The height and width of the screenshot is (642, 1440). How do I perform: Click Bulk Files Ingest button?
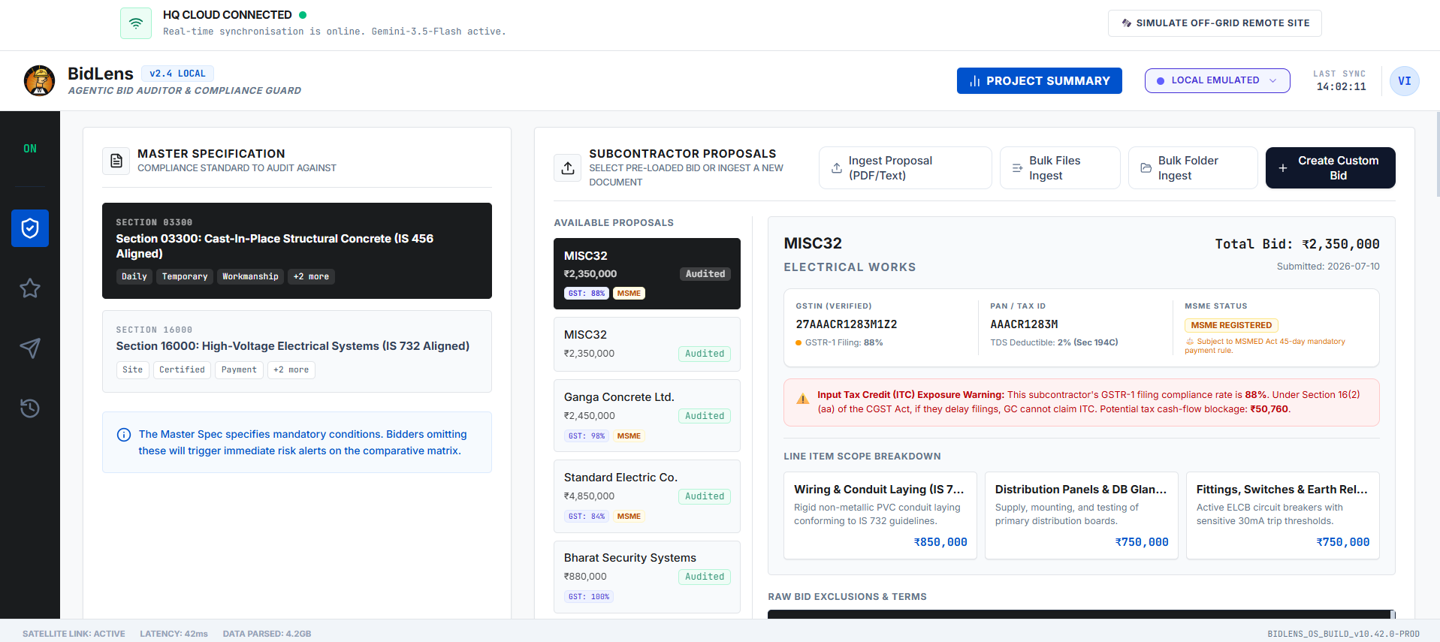(x=1060, y=168)
